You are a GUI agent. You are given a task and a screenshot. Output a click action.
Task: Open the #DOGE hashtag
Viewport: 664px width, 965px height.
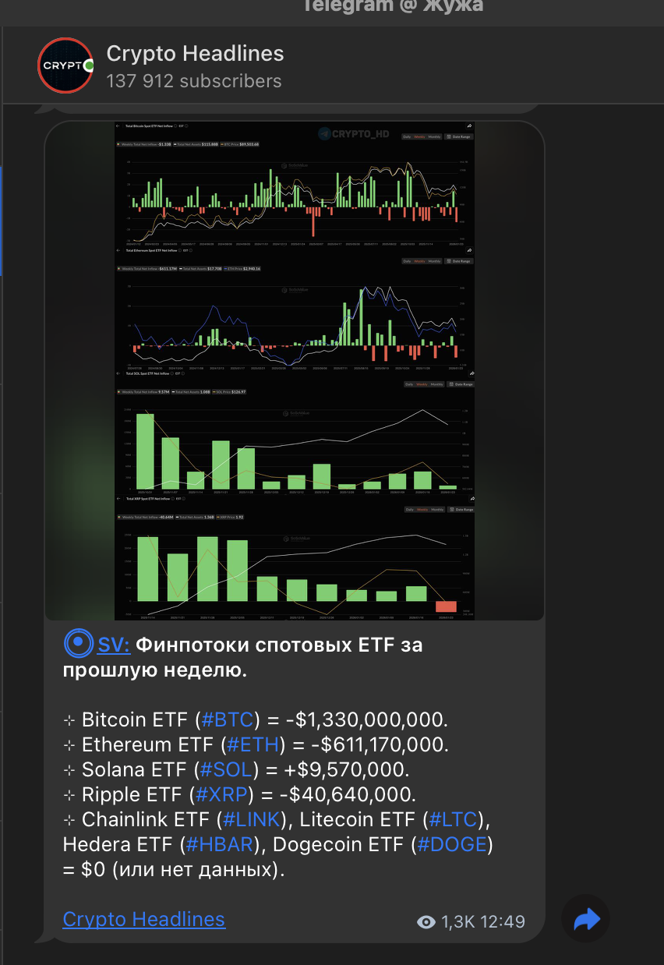452,844
